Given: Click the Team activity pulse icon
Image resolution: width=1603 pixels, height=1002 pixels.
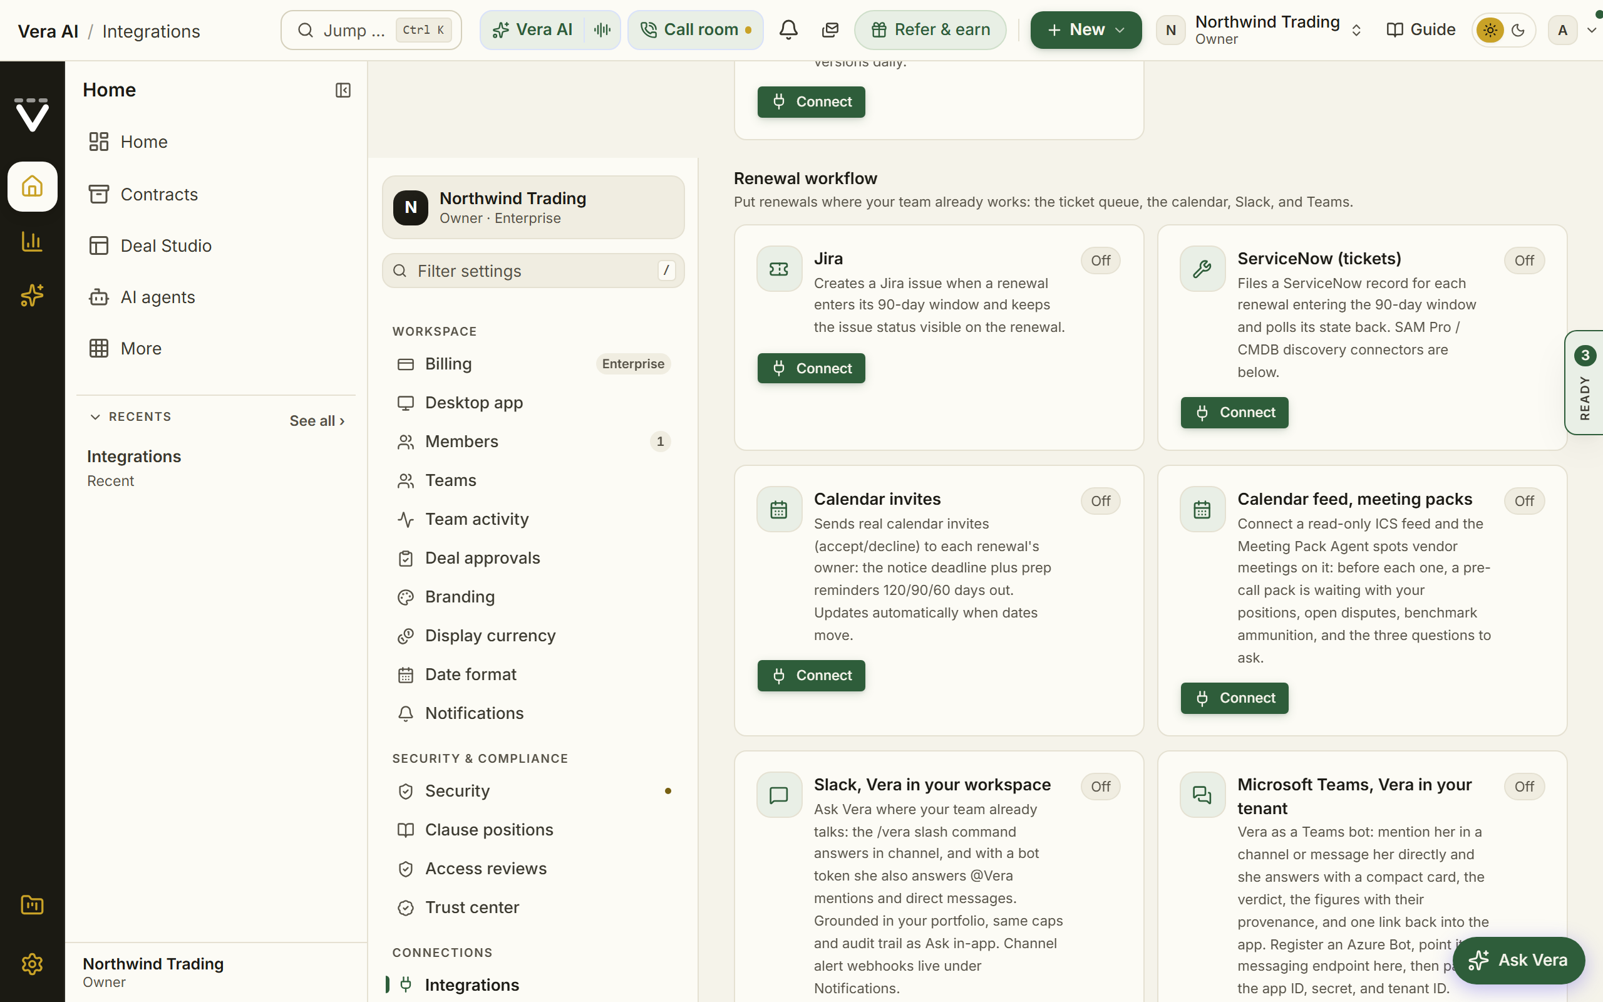Looking at the screenshot, I should click(x=405, y=520).
